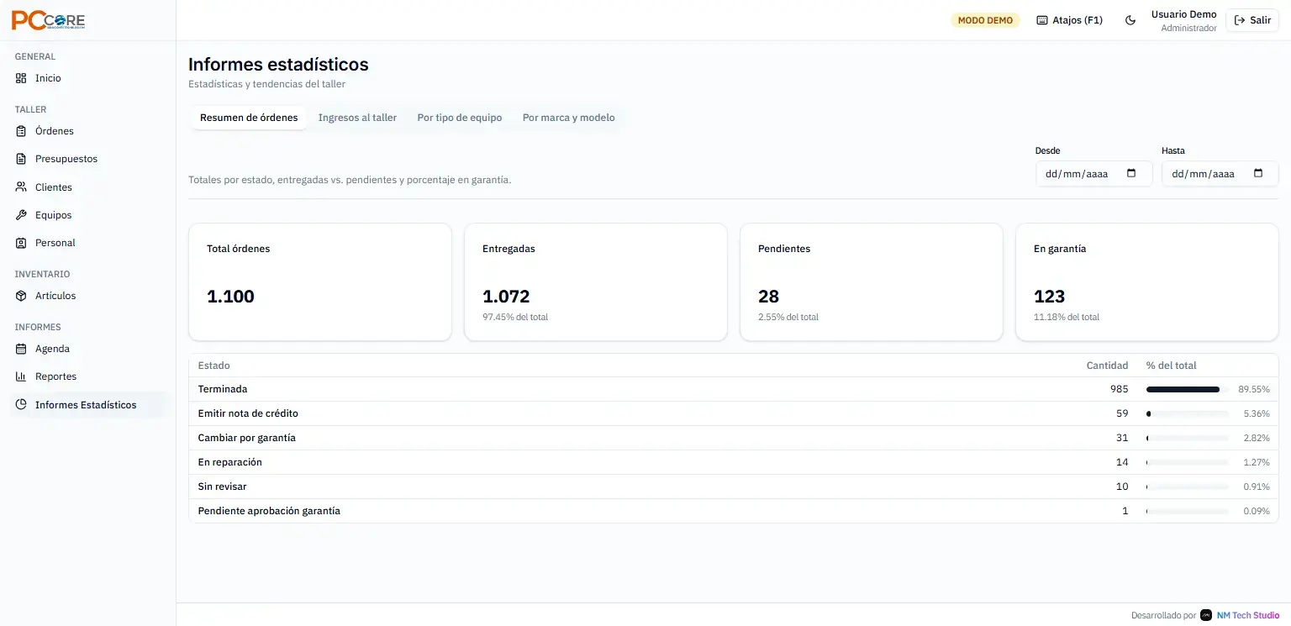Click the Terminada 89.55% progress bar
Screen dimensions: 1291x626
[1188, 390]
